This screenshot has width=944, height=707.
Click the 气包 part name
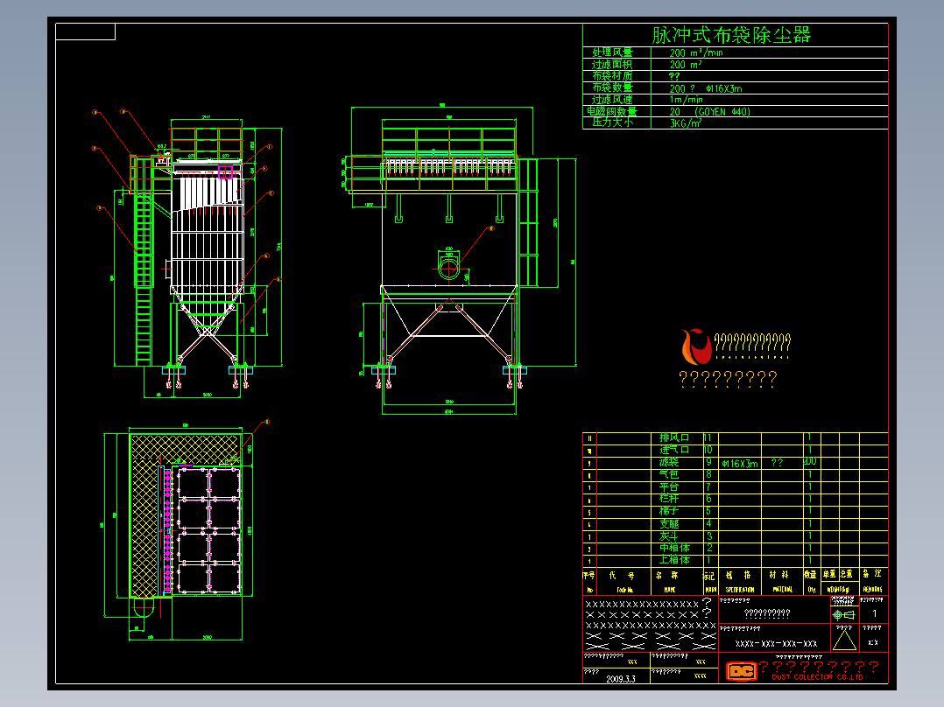click(669, 475)
